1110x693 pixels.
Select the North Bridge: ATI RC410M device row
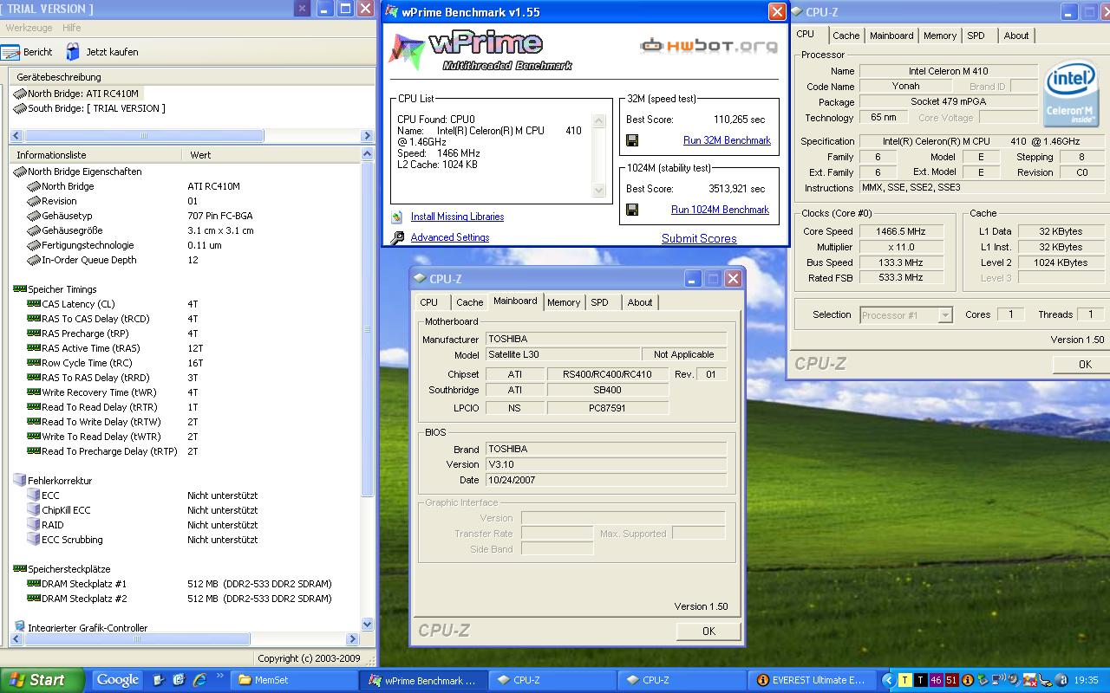[x=76, y=94]
